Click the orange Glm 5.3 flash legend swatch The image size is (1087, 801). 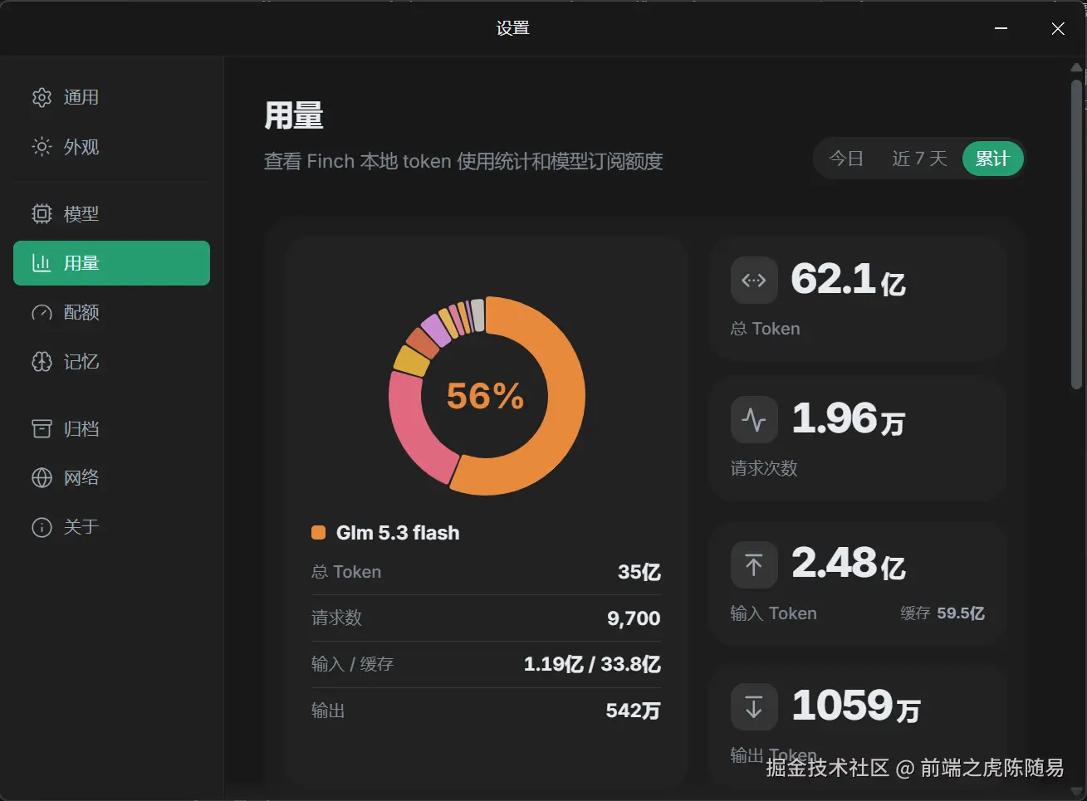click(x=318, y=533)
